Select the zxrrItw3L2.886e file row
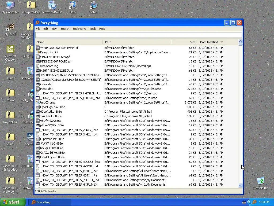Viewport: 274px width, 206px height. 137,116
